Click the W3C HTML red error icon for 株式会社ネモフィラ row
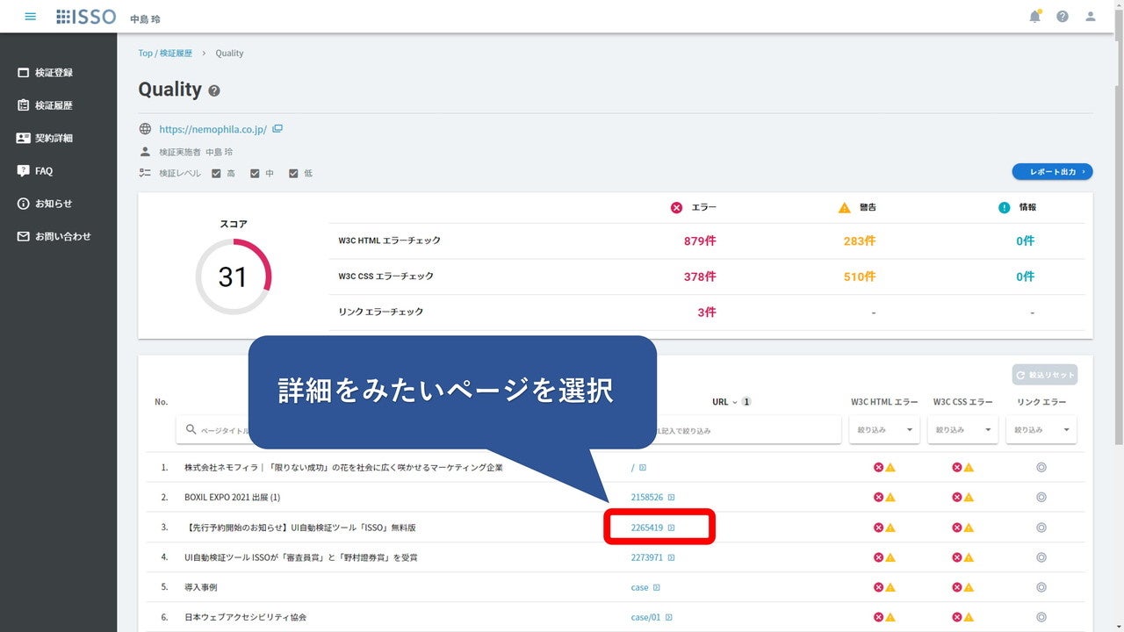This screenshot has width=1124, height=632. click(878, 468)
